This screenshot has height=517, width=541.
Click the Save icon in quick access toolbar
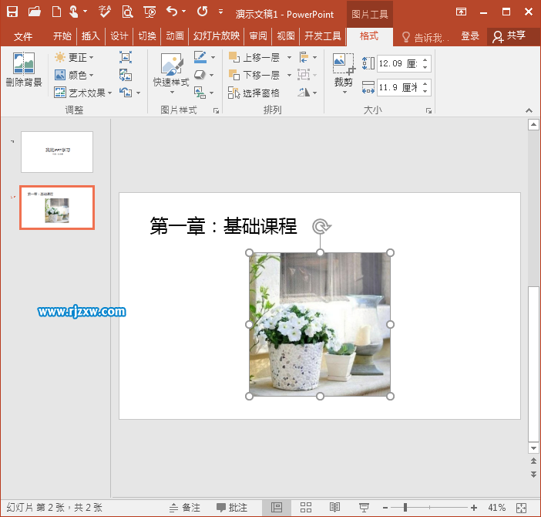coord(12,12)
